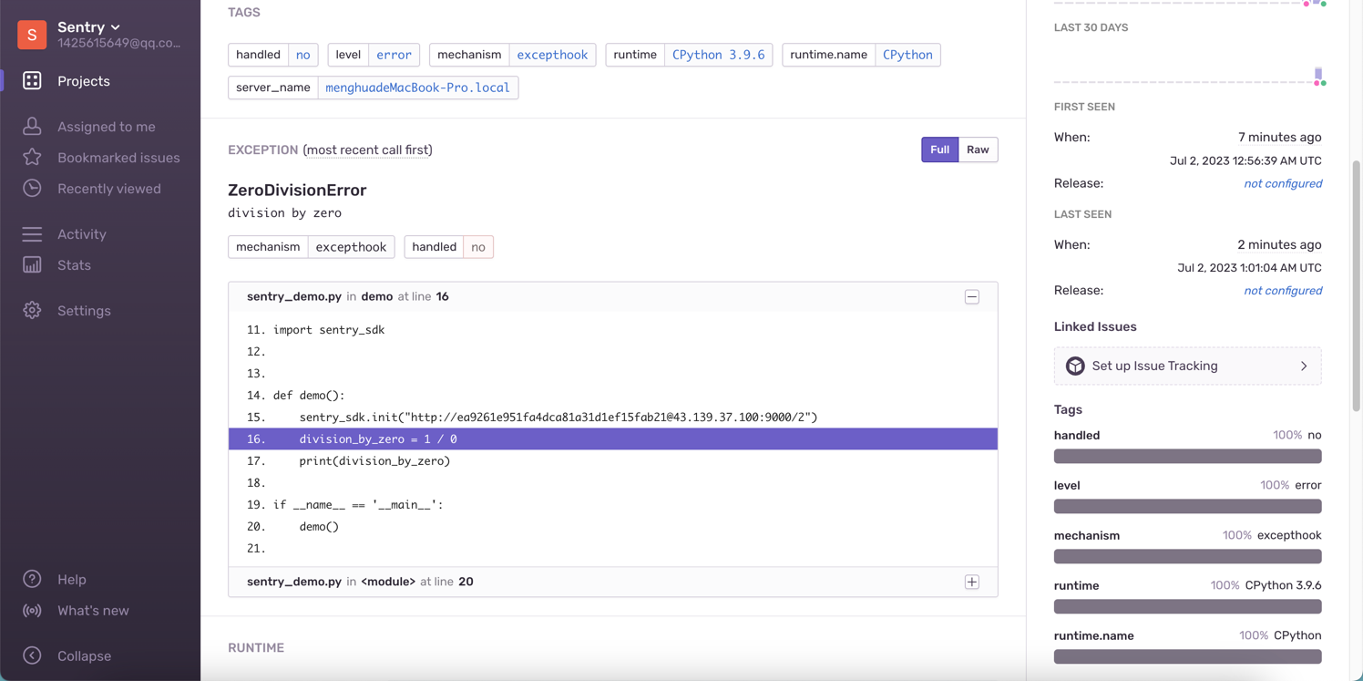Collapse the demo frame at line 16
1363x681 pixels.
(x=972, y=297)
